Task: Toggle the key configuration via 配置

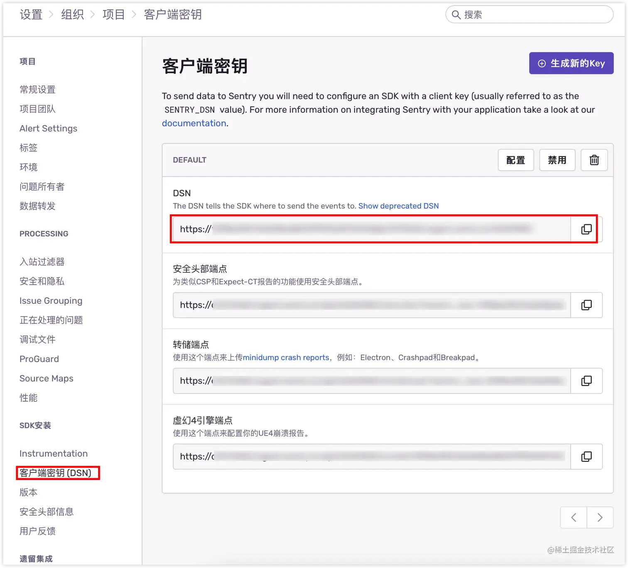Action: point(516,160)
